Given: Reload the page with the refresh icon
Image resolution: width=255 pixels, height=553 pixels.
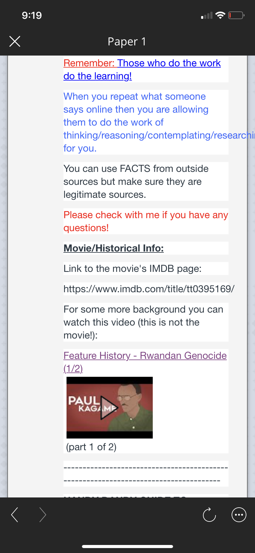Looking at the screenshot, I should pos(209,515).
